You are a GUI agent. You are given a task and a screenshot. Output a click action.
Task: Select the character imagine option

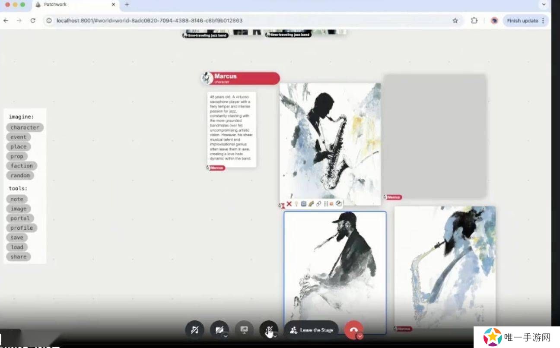[x=25, y=127]
